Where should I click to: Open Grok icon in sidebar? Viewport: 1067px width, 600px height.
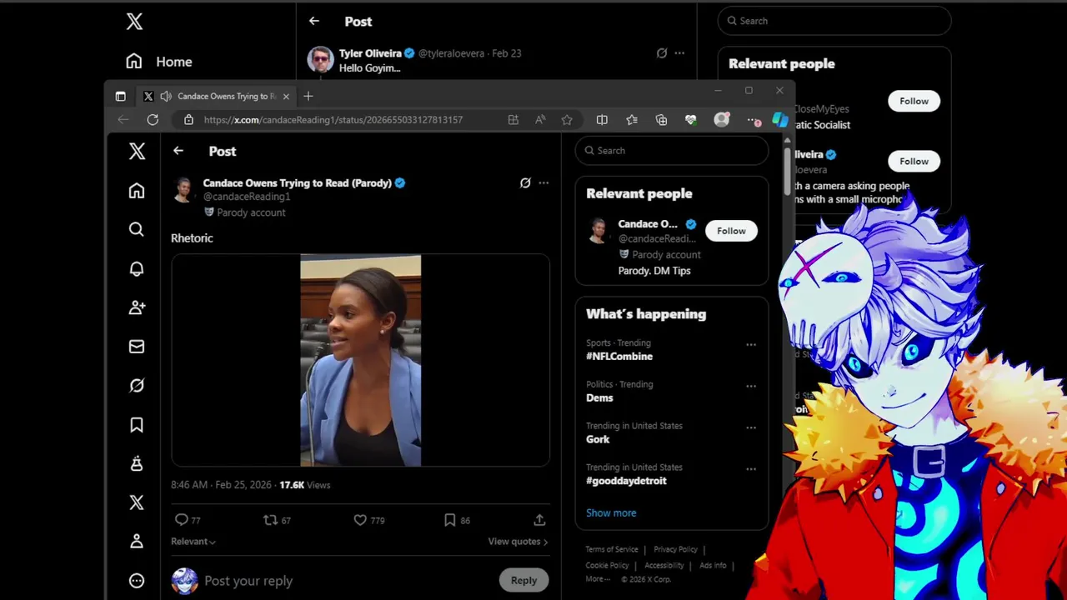pos(137,385)
